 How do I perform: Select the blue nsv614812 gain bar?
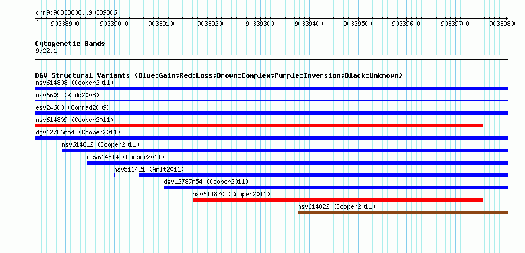tap(285, 150)
